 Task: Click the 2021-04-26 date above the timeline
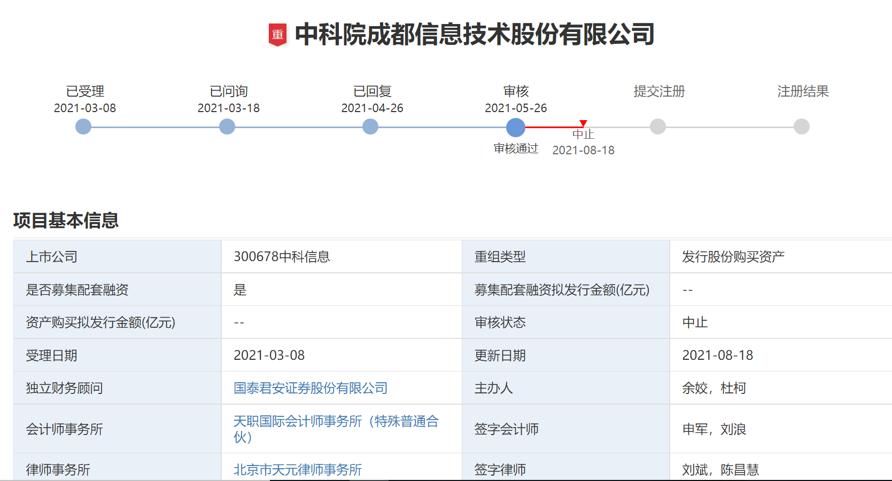[372, 108]
